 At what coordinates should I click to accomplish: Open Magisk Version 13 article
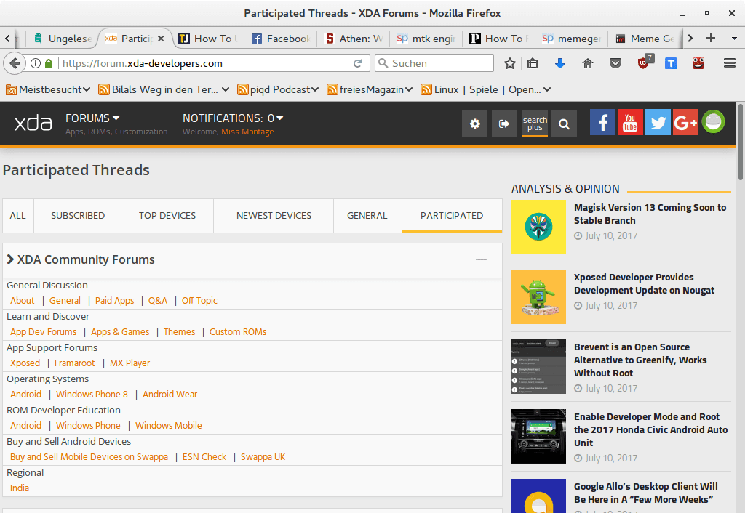point(650,214)
